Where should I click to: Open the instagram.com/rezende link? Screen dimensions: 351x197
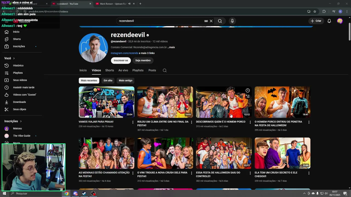tap(124, 53)
